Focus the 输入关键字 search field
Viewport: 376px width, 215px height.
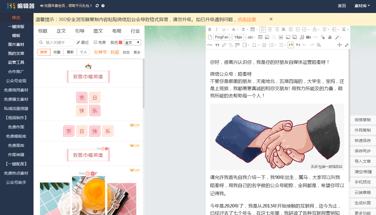coord(56,42)
